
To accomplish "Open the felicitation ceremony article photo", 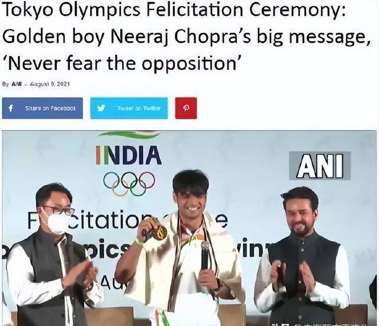I will [189, 228].
